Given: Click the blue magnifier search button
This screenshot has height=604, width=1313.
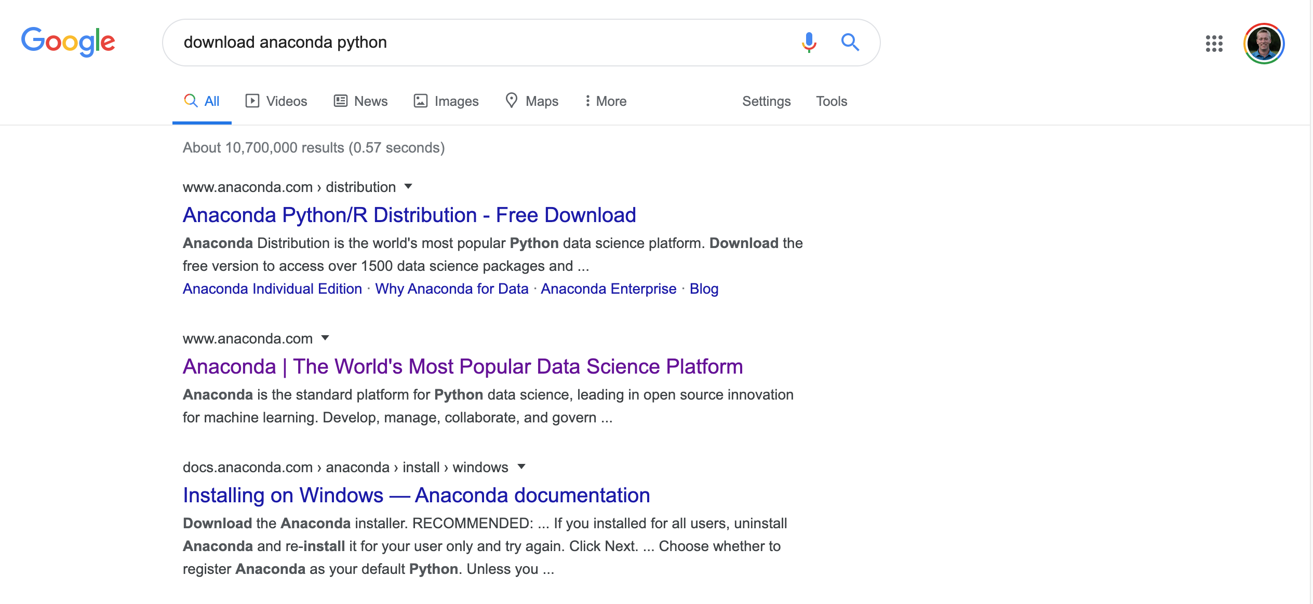Looking at the screenshot, I should (850, 42).
